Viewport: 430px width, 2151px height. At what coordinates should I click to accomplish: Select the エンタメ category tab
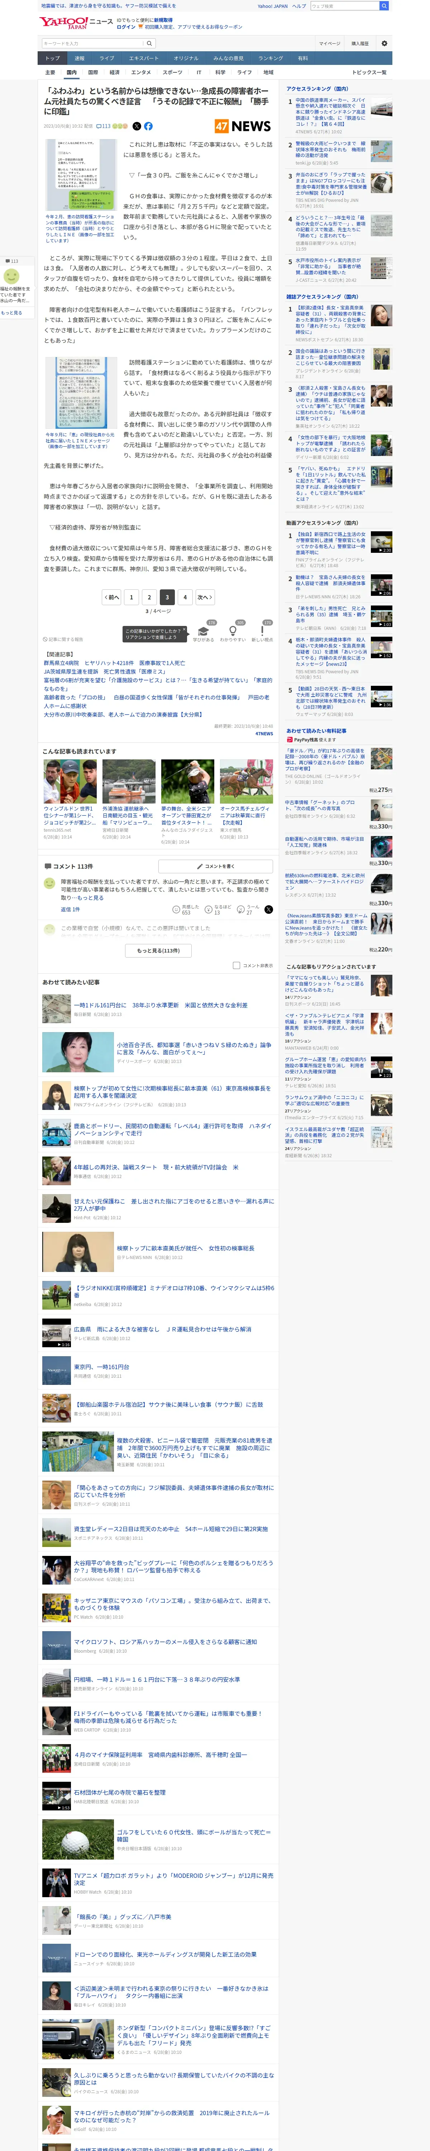(141, 73)
